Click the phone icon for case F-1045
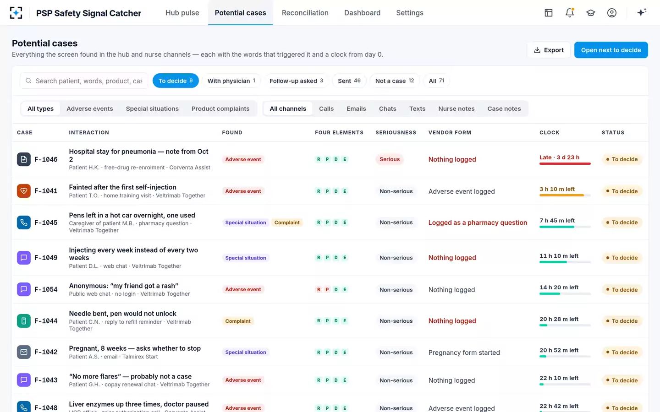The image size is (660, 412). pyautogui.click(x=24, y=222)
